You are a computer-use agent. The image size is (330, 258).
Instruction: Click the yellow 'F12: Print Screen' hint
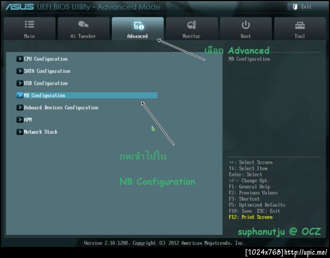click(x=250, y=217)
